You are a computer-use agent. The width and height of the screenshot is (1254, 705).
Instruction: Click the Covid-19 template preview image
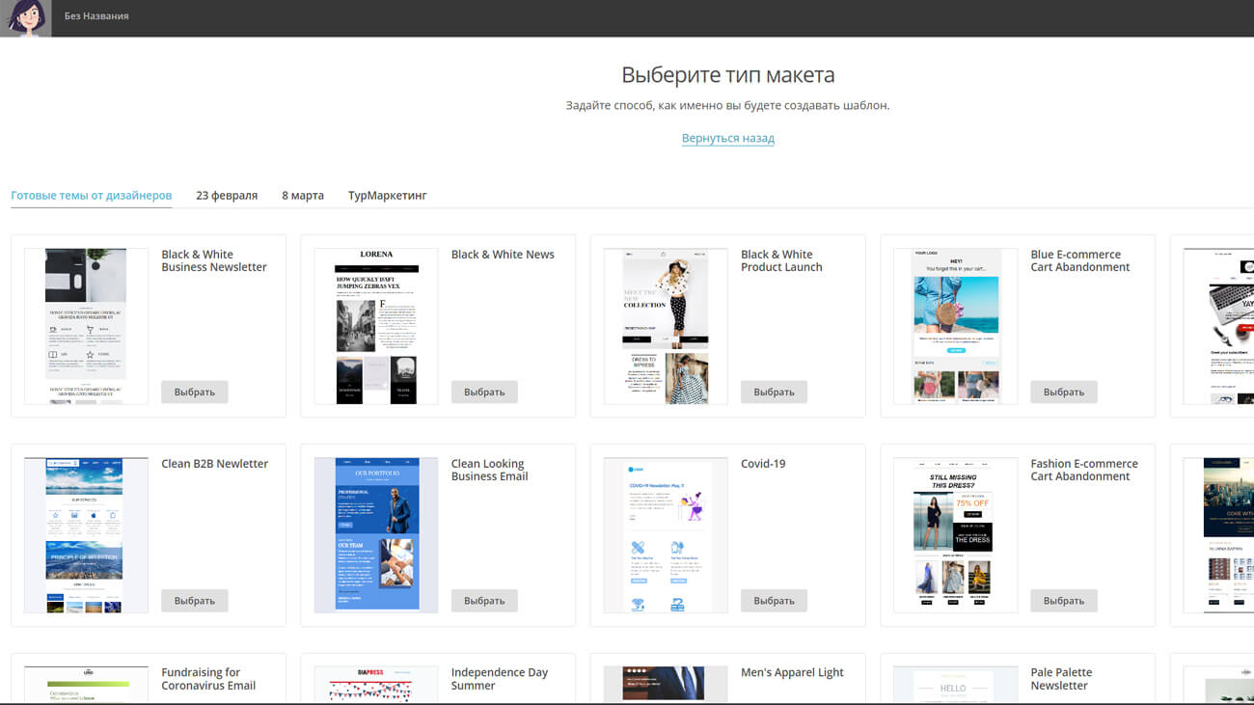pos(666,535)
